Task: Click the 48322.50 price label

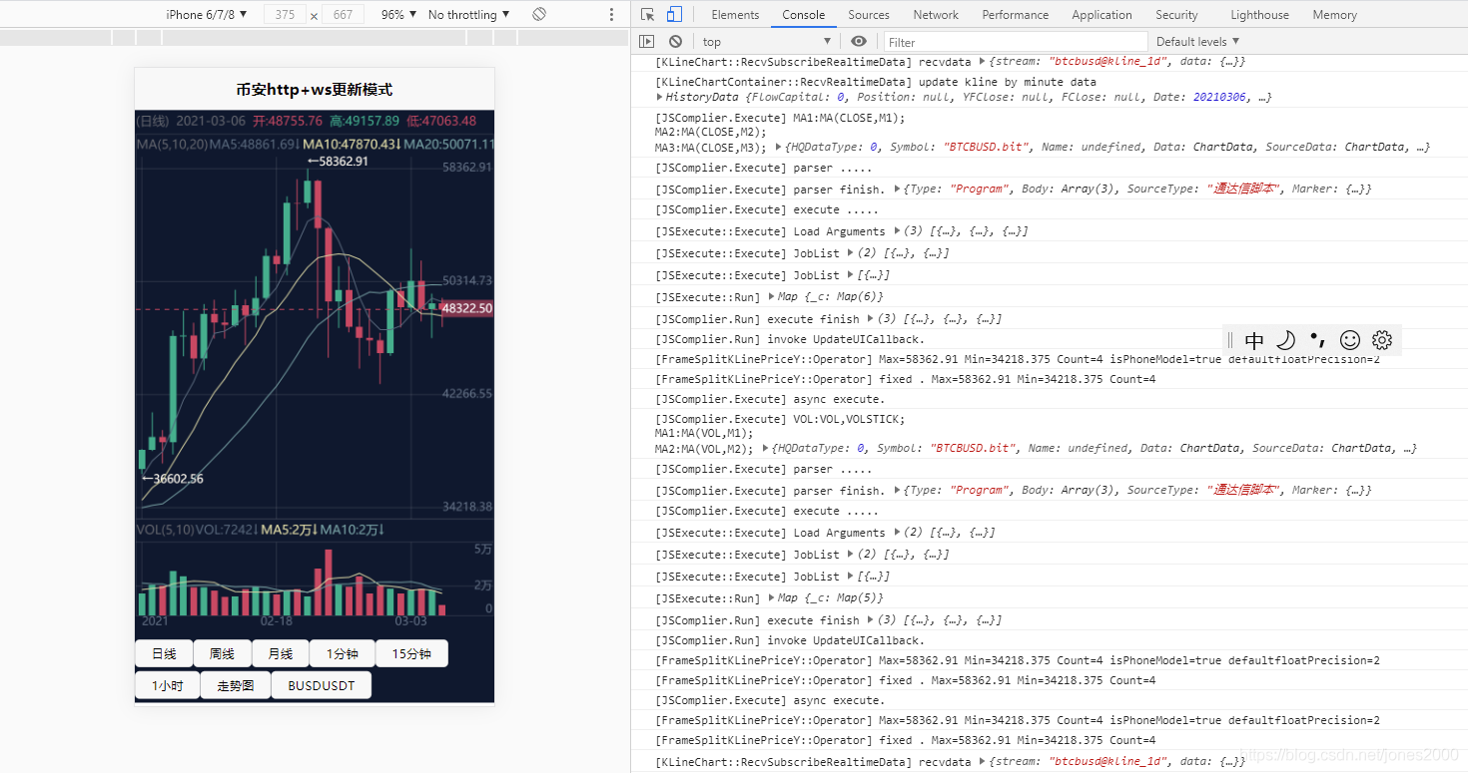Action: pos(466,308)
